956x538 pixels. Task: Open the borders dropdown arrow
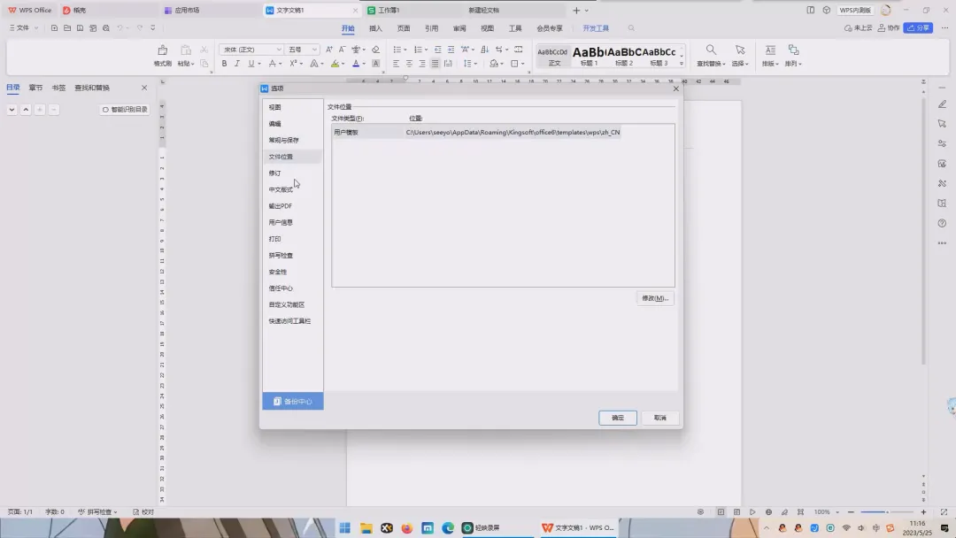coord(522,64)
